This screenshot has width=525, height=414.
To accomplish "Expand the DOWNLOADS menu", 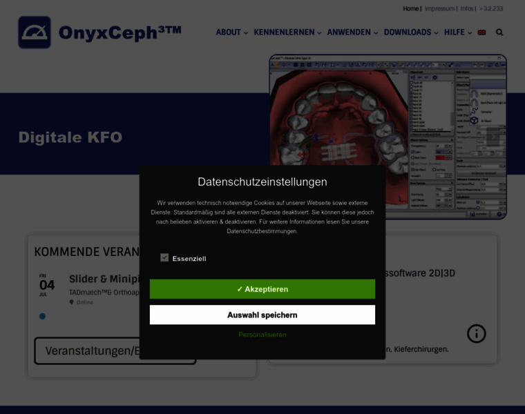I will pos(411,32).
